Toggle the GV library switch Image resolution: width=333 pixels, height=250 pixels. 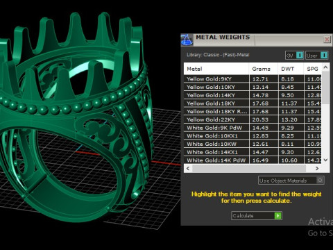click(300, 56)
